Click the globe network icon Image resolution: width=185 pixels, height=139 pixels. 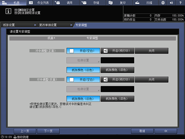click(163, 3)
